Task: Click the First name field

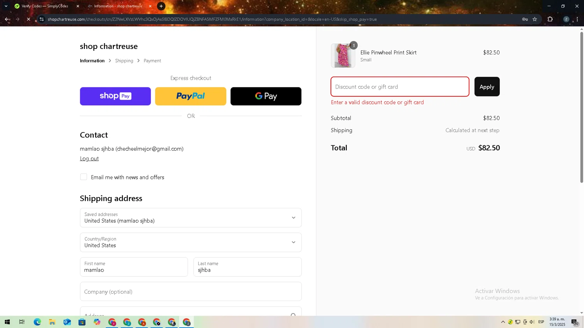Action: 134,267
